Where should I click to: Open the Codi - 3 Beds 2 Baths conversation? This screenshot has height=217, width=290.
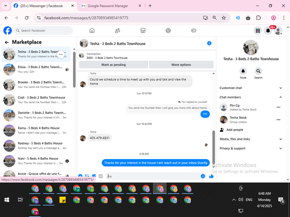point(36,100)
